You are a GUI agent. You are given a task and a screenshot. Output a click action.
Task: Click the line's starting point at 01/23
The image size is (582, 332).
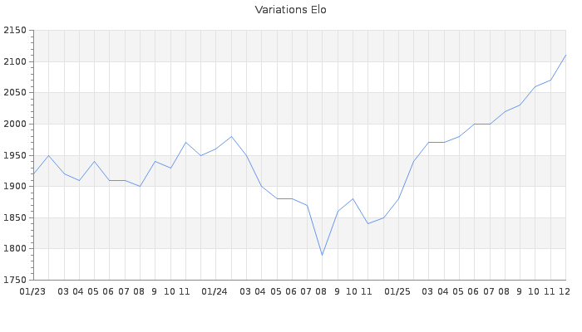pos(33,173)
